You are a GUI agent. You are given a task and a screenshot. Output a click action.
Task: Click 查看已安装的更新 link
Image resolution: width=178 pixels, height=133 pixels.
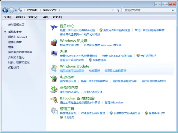[115, 71]
